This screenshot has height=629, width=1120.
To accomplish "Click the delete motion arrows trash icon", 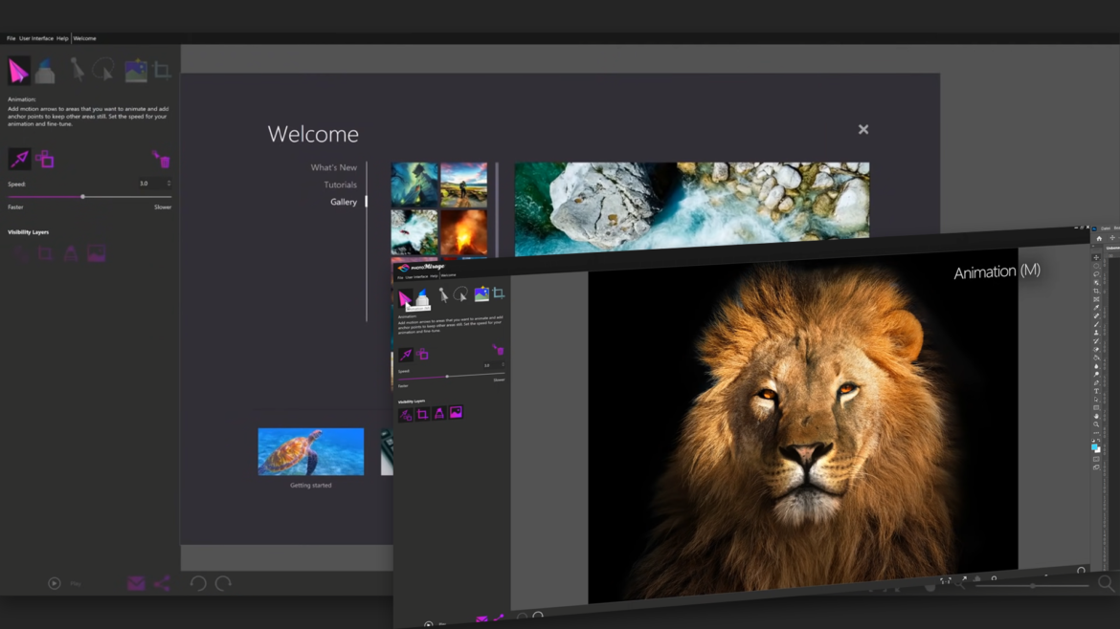I will tap(161, 159).
